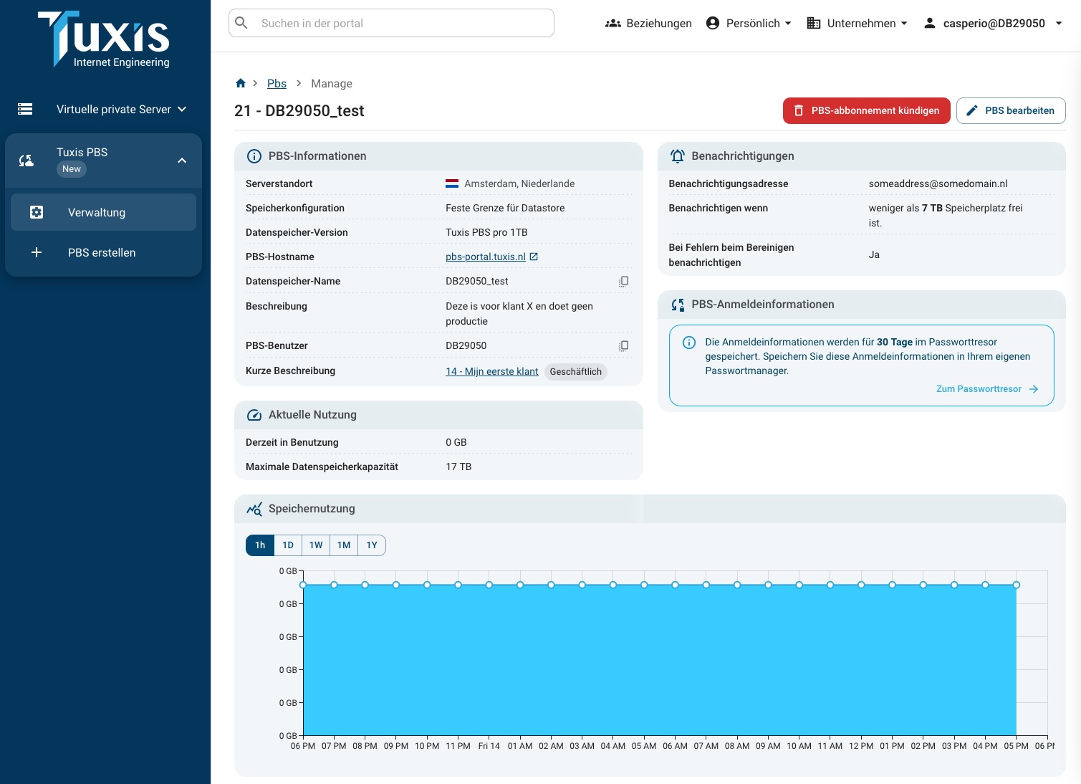
Task: Click the Beziehungen people icon
Action: (612, 23)
